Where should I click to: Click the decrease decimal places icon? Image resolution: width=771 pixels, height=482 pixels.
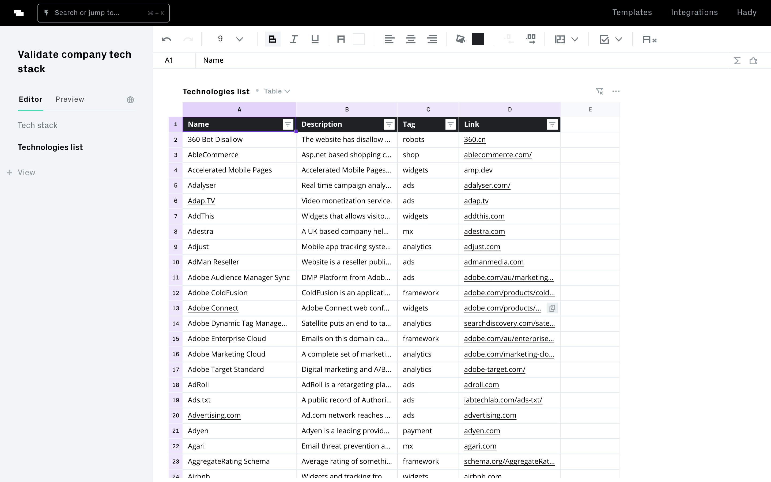click(x=509, y=39)
